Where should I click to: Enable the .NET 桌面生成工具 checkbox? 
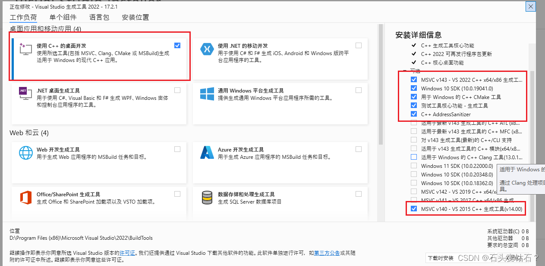[x=177, y=90]
